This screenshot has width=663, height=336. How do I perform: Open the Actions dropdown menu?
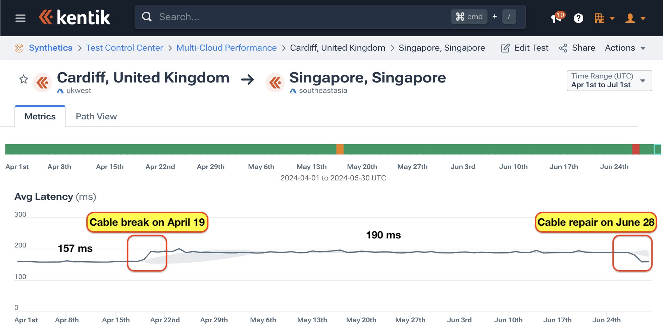tap(625, 48)
